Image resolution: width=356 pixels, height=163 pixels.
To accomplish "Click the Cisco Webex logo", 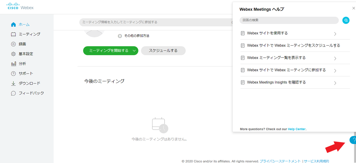I will (x=20, y=6).
